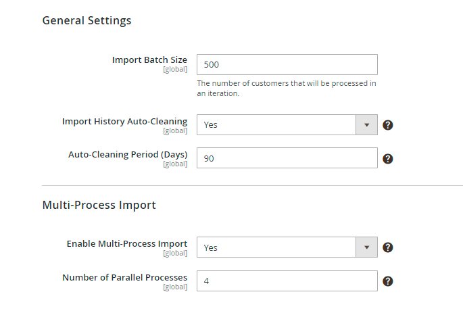463x313 pixels.
Task: Click [global] tag under Number of Parallel Processes
Action: (175, 287)
